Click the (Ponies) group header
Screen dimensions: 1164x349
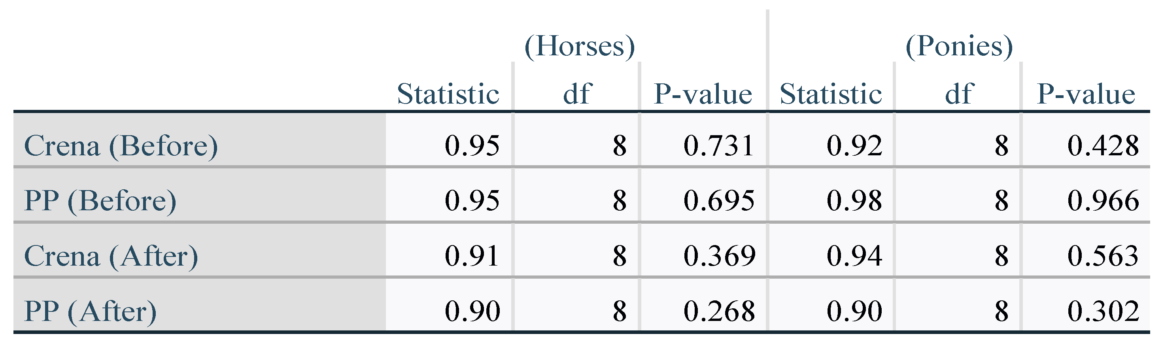[x=959, y=47]
